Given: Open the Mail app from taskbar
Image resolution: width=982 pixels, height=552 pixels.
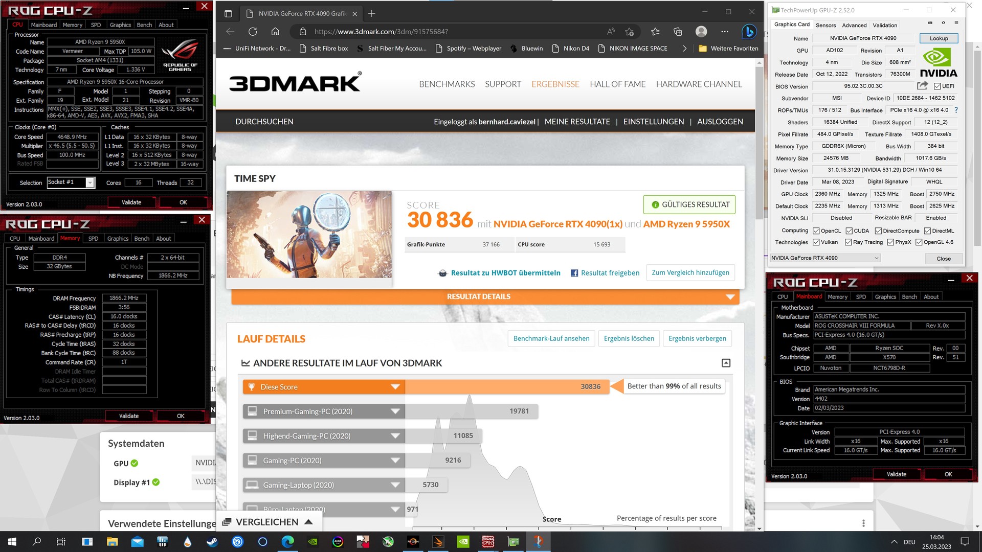Looking at the screenshot, I should point(137,542).
